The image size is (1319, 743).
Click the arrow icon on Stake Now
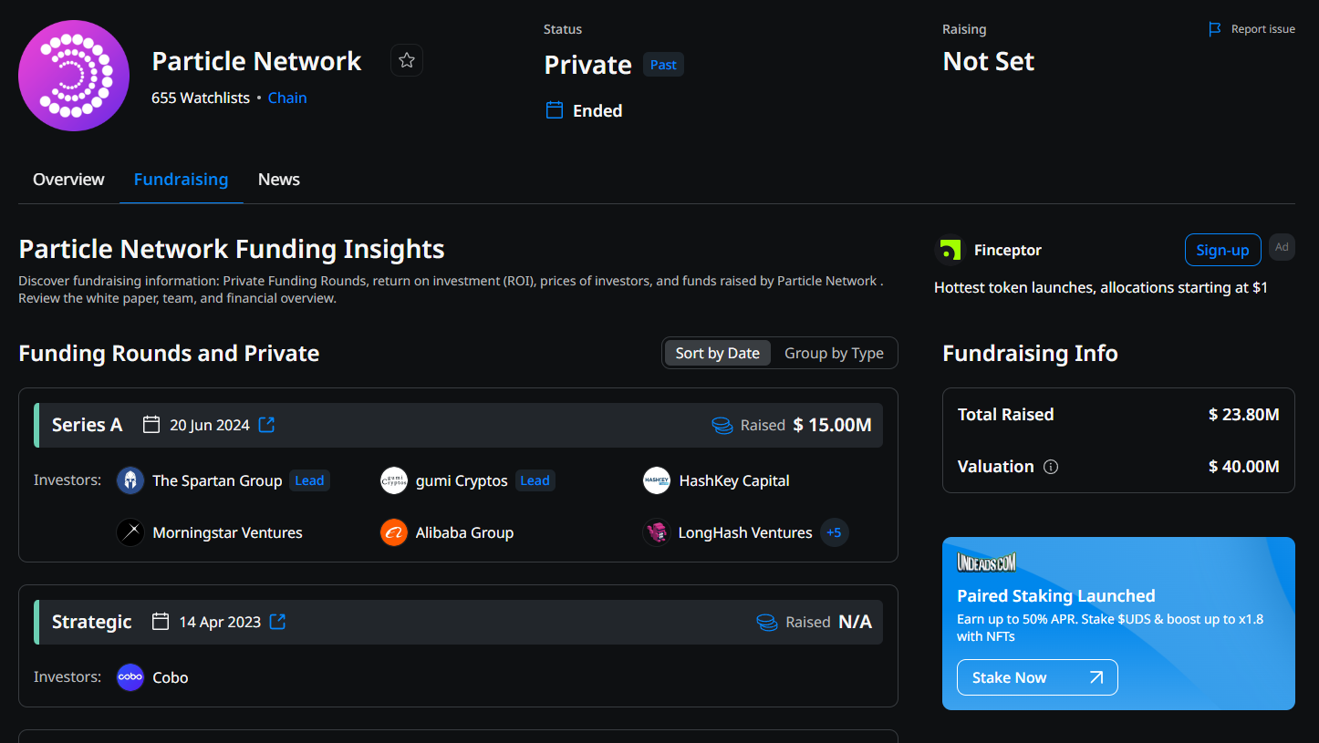[1096, 677]
